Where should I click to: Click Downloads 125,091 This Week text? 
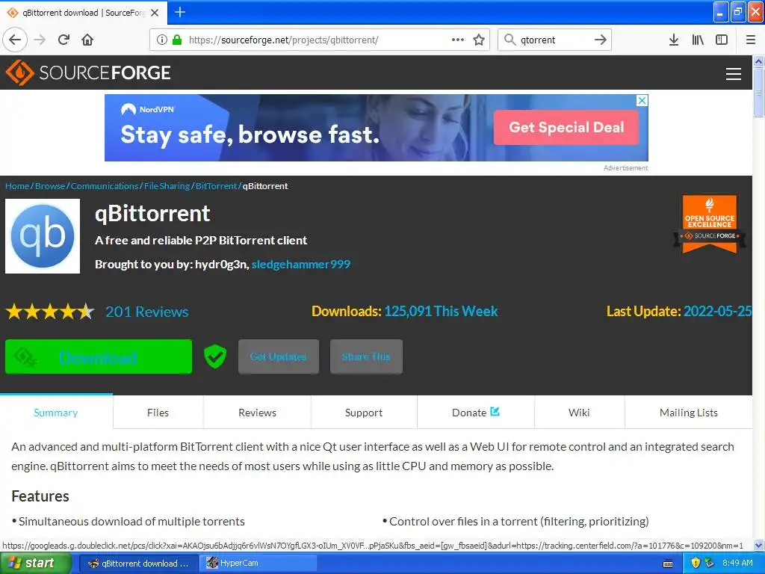(404, 312)
